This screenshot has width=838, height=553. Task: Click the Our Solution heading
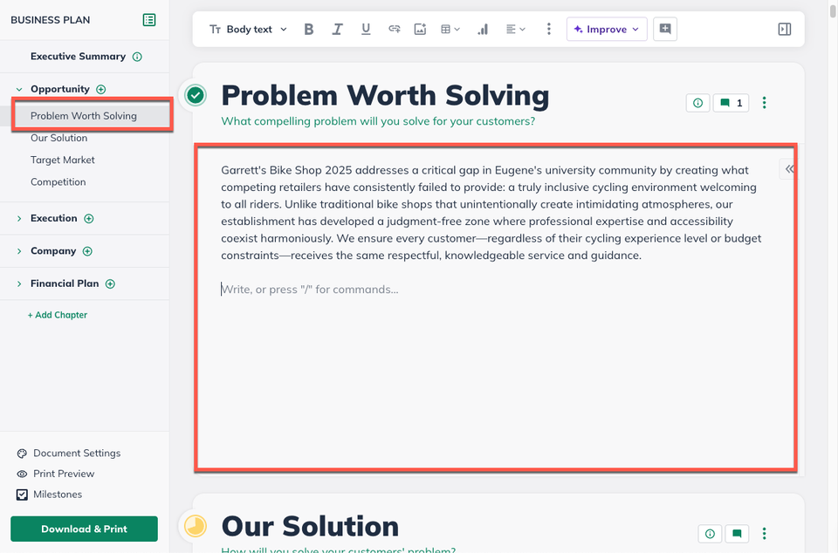point(310,526)
